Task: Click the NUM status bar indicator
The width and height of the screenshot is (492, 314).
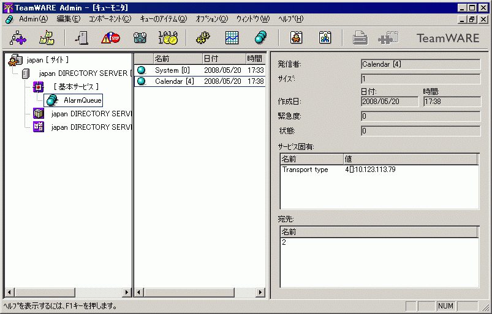Action: pyautogui.click(x=445, y=306)
